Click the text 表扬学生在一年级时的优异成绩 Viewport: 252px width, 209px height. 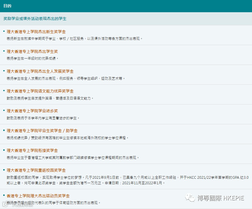(32, 59)
